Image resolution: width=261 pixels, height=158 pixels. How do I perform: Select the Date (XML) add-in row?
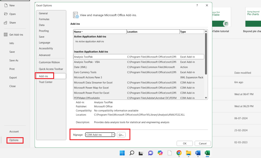click(139, 67)
